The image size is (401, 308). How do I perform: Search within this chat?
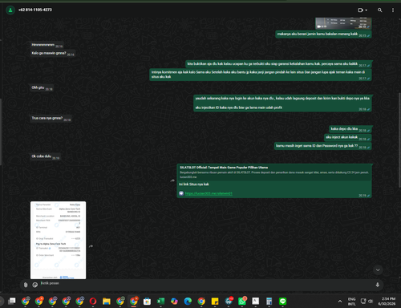tap(379, 10)
